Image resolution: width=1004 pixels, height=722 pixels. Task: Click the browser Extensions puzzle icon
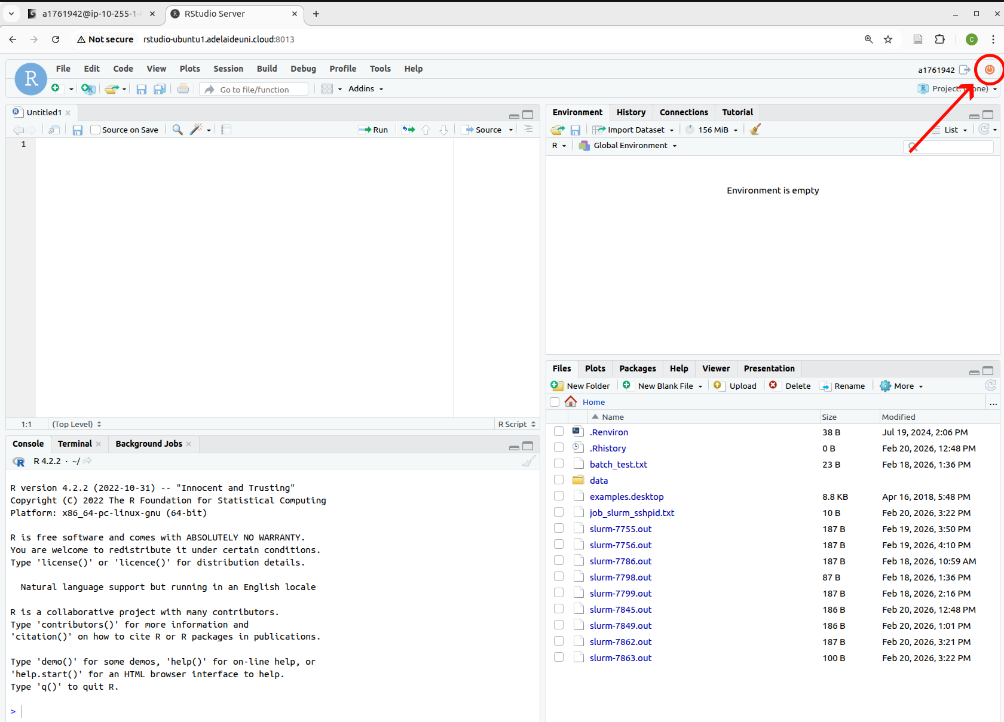940,39
